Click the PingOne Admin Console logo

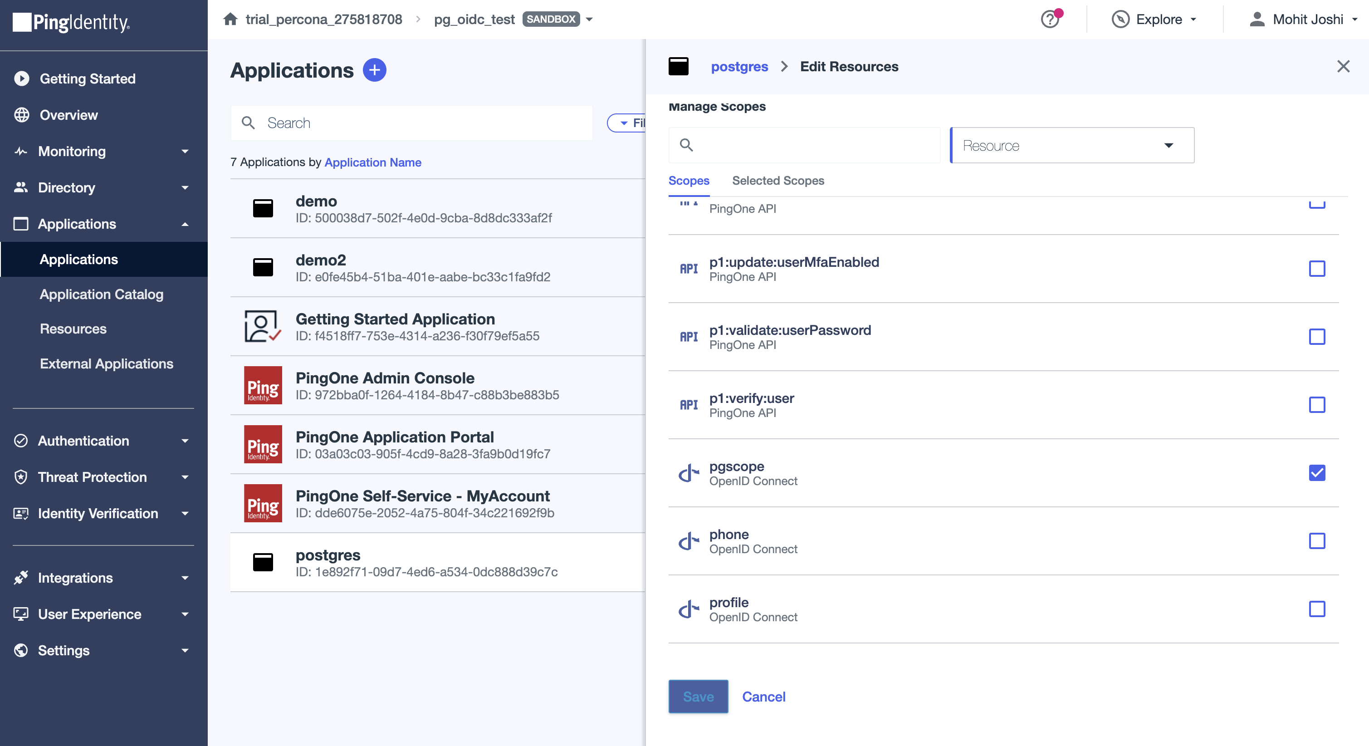click(263, 386)
